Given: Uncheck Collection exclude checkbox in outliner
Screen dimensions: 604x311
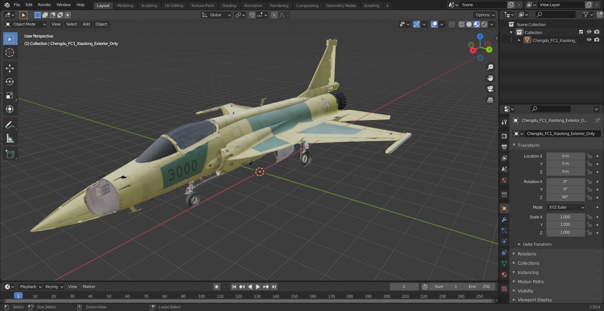Looking at the screenshot, I should pos(581,32).
